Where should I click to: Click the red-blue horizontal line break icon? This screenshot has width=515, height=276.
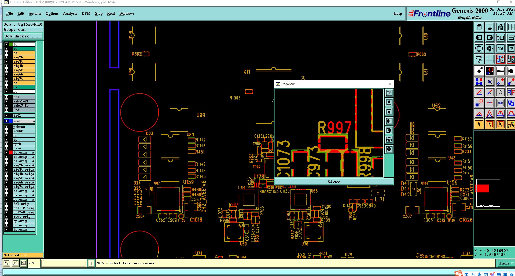[490, 103]
